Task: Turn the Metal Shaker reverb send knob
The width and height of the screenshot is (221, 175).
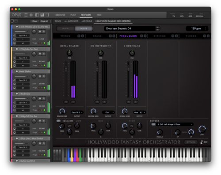Action: (x=62, y=111)
